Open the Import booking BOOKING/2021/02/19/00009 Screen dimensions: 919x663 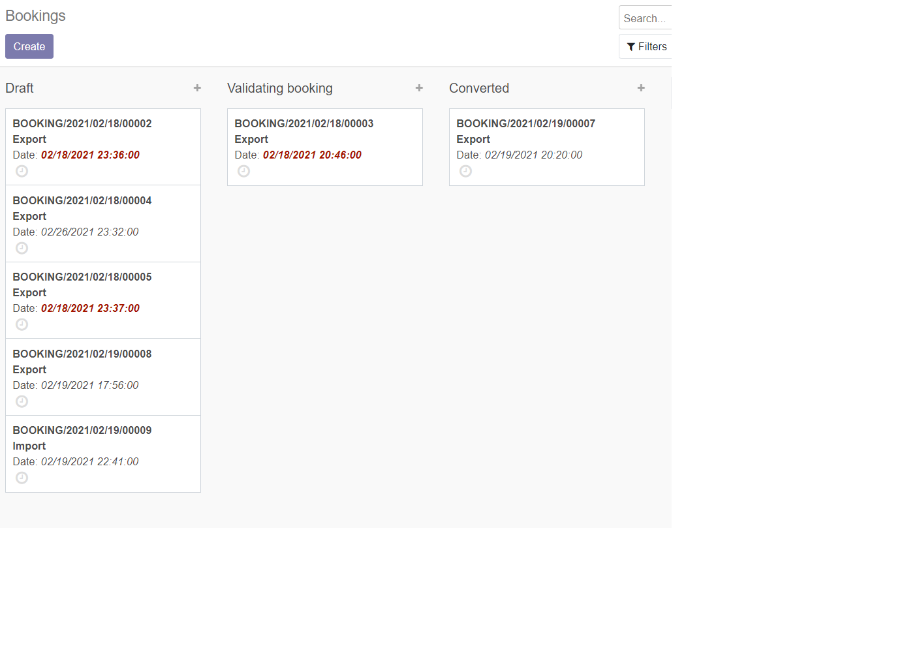pos(82,431)
